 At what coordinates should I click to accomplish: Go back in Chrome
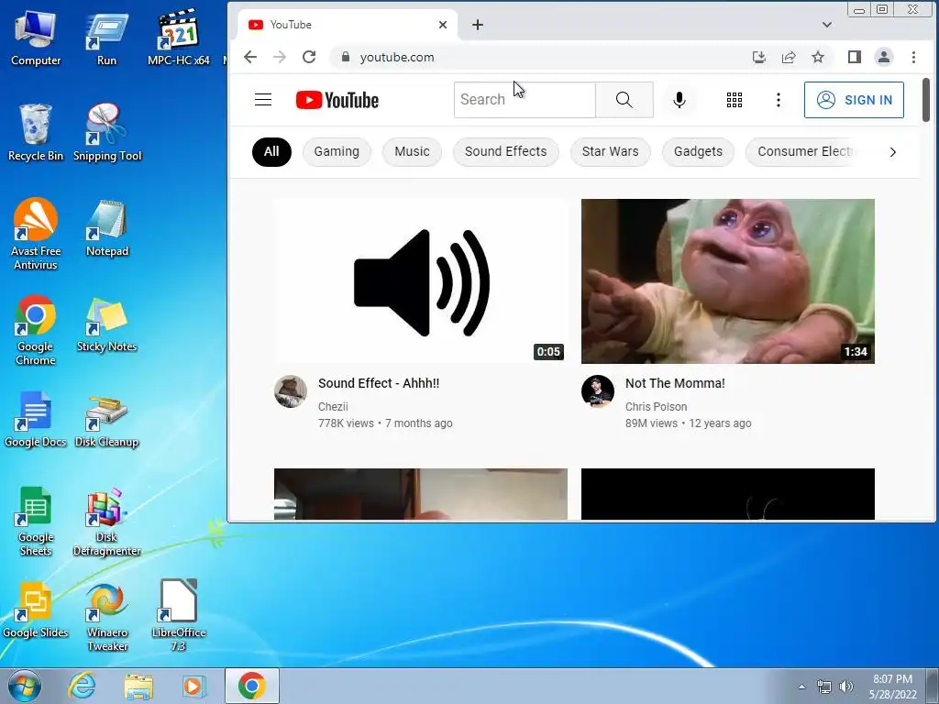pyautogui.click(x=250, y=57)
